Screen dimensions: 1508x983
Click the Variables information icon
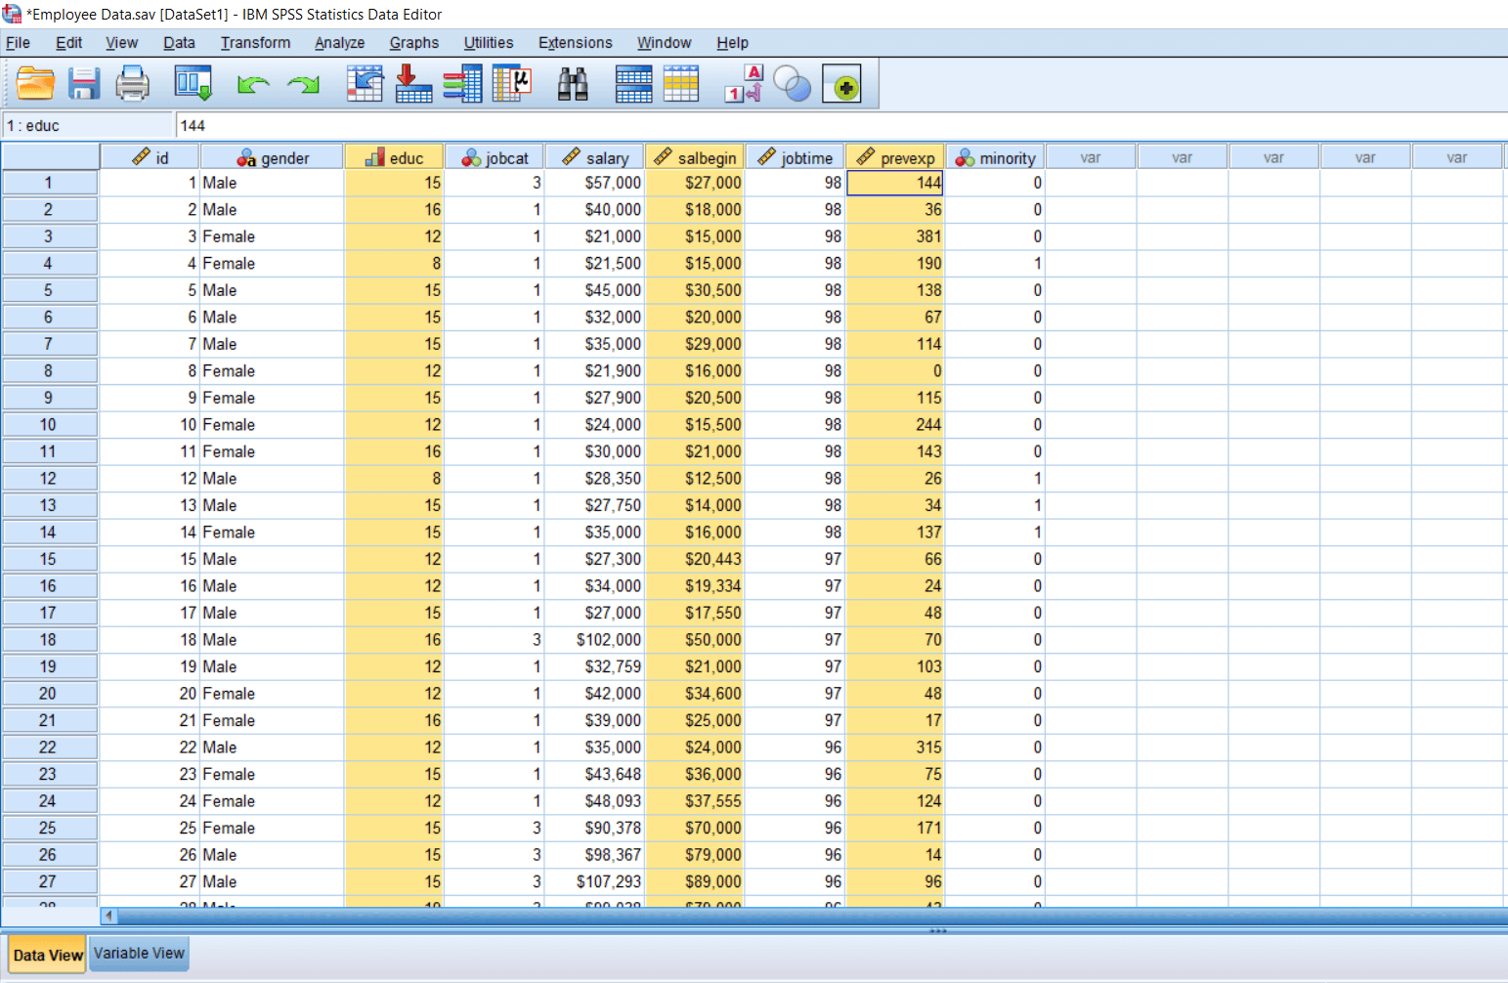pos(462,84)
